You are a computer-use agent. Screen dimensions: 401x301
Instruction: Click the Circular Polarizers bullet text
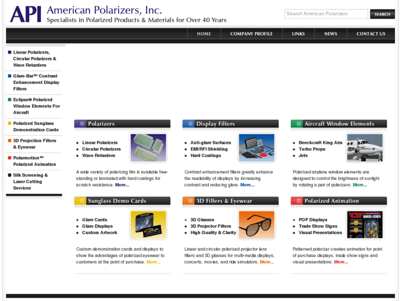click(101, 149)
